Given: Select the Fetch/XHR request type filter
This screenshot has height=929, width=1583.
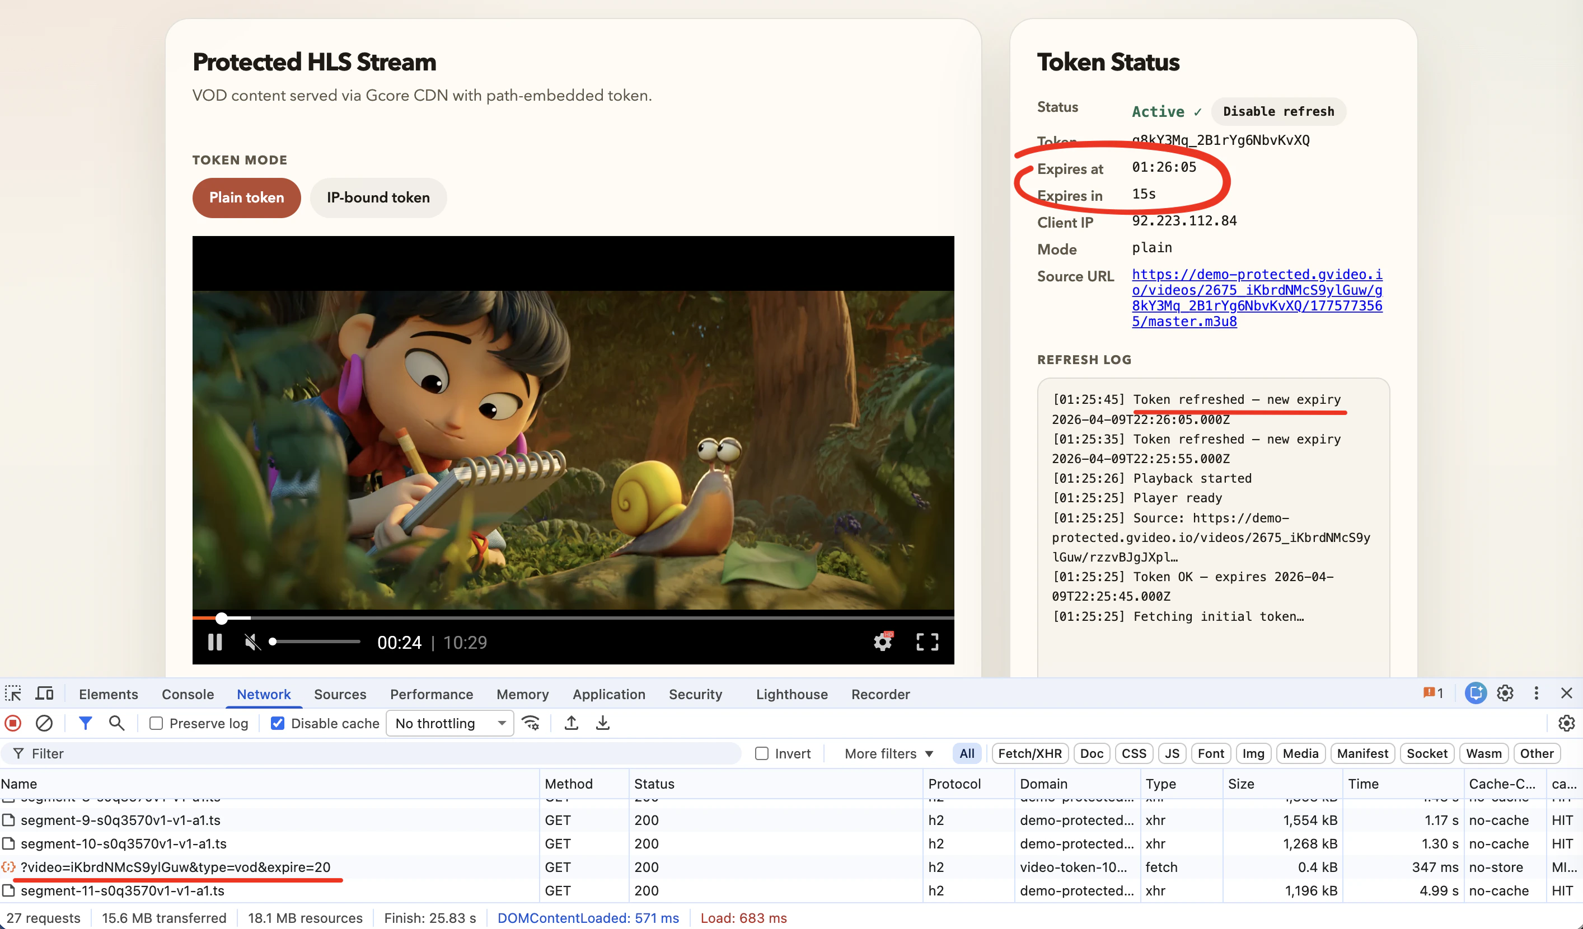Looking at the screenshot, I should (x=1029, y=753).
